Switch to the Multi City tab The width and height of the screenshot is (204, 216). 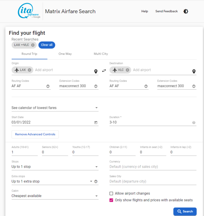(x=101, y=54)
